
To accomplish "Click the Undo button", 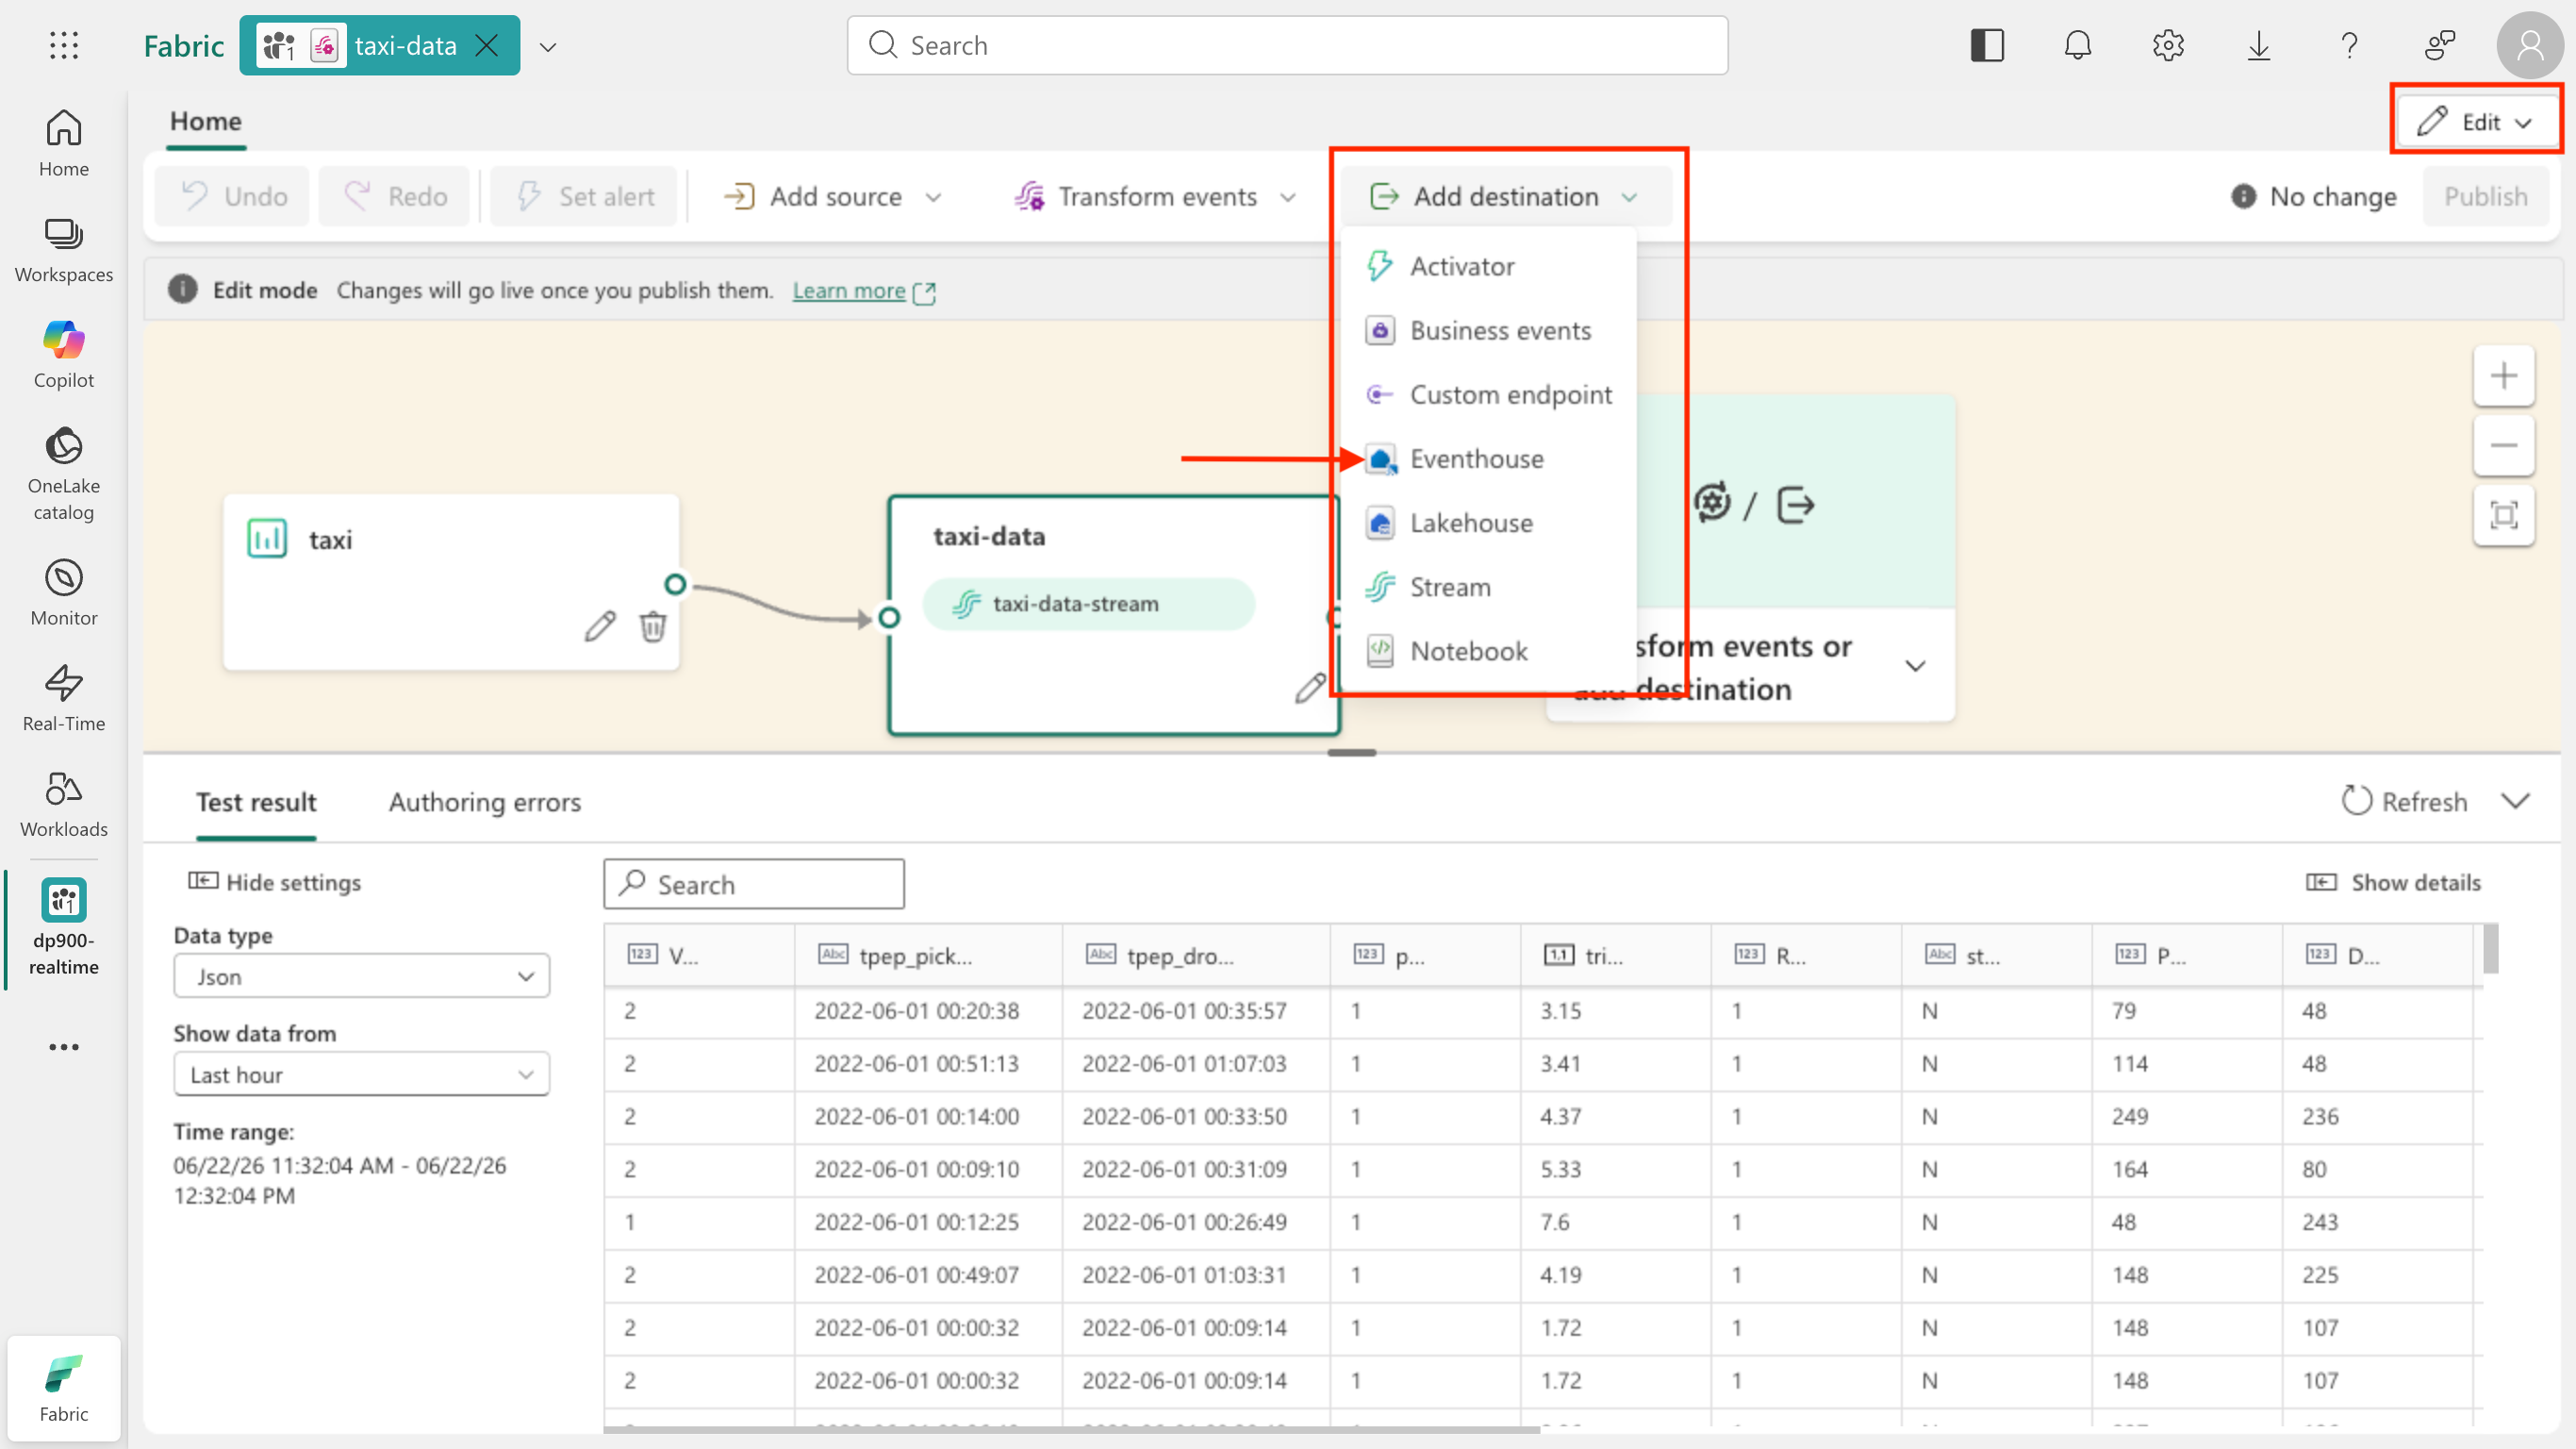I will click(233, 196).
